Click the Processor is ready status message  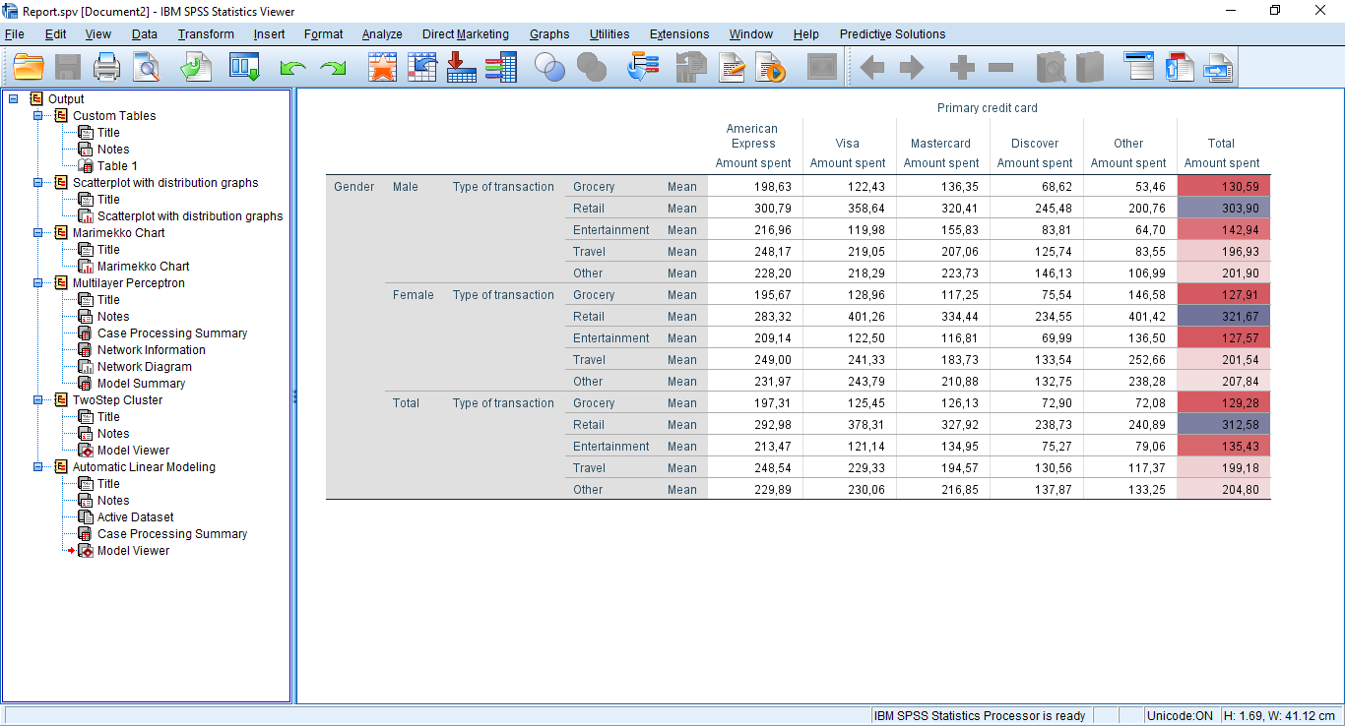tap(980, 715)
